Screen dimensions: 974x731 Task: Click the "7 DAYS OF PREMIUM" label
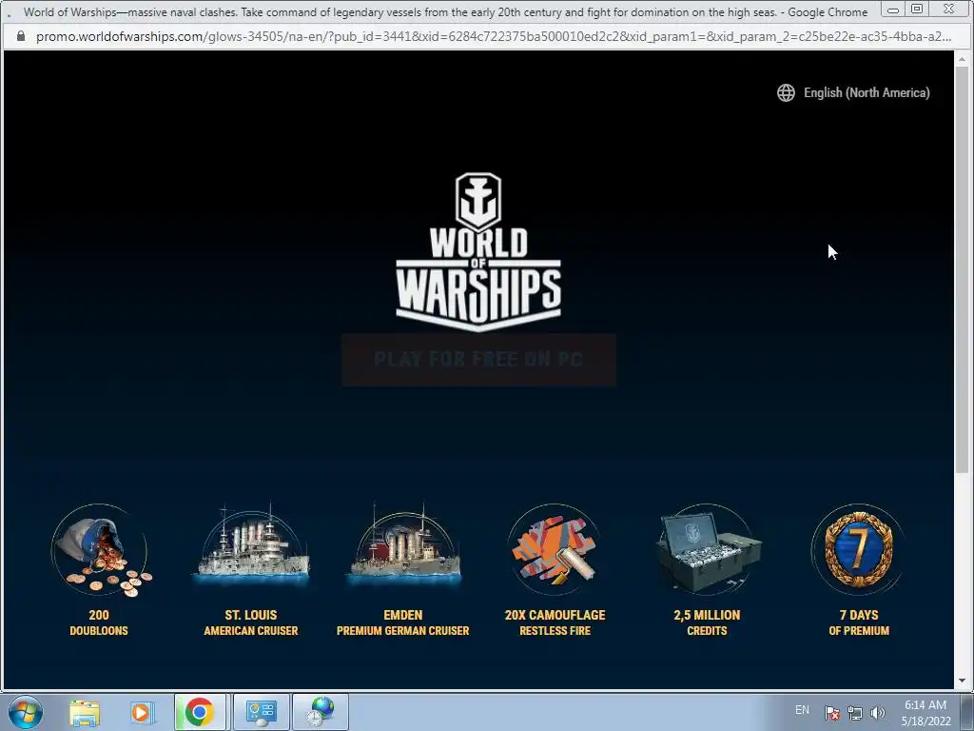(859, 622)
